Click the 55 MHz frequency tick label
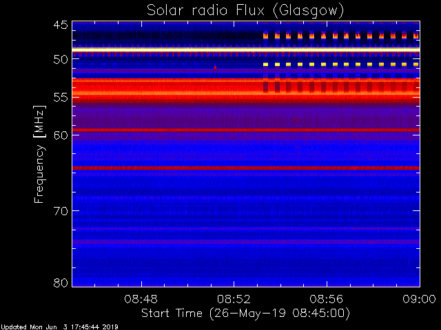This screenshot has height=330, width=441. pos(61,98)
